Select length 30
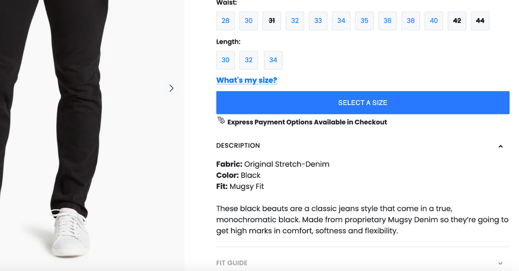Image resolution: width=519 pixels, height=271 pixels. pos(225,60)
